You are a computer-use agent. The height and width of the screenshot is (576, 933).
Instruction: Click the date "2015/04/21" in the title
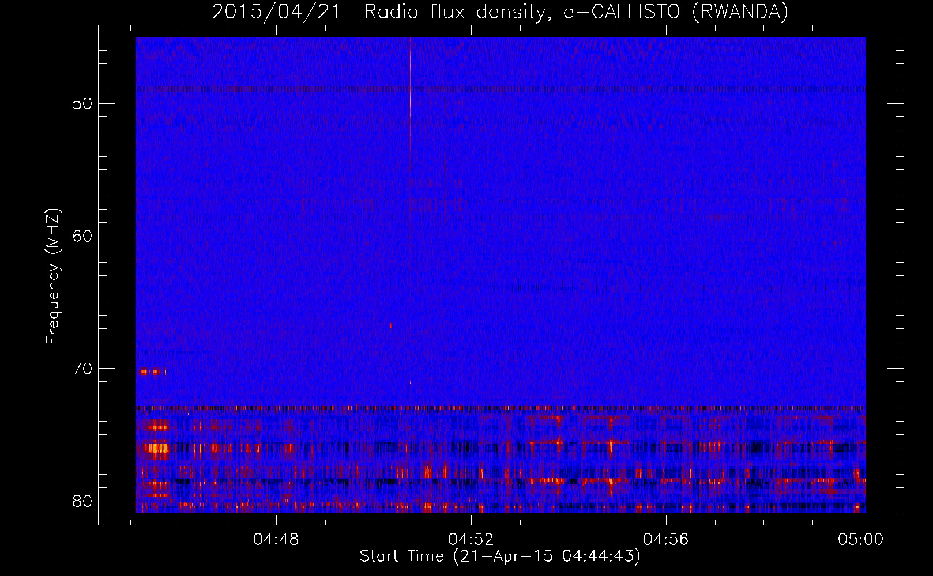277,12
